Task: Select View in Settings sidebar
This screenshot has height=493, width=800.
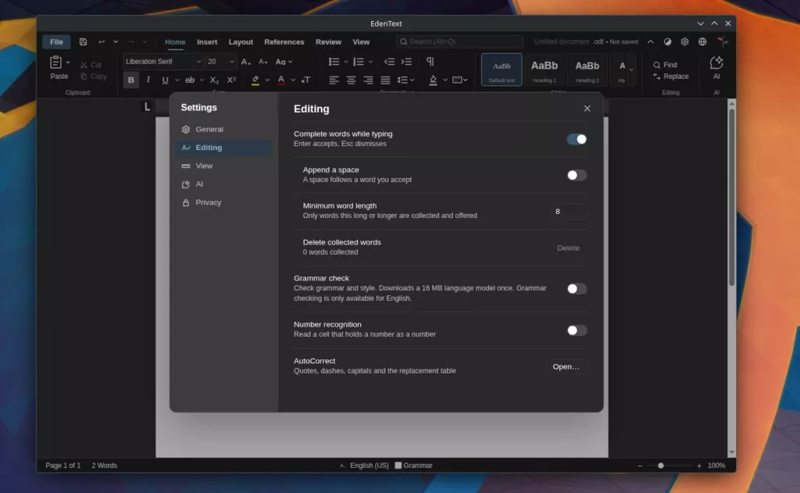Action: tap(223, 166)
